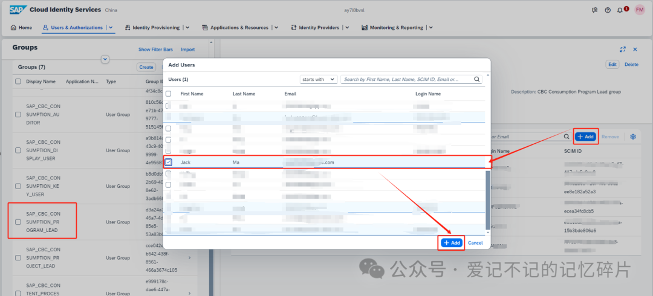Open the FM user avatar menu
This screenshot has width=653, height=296.
point(640,10)
